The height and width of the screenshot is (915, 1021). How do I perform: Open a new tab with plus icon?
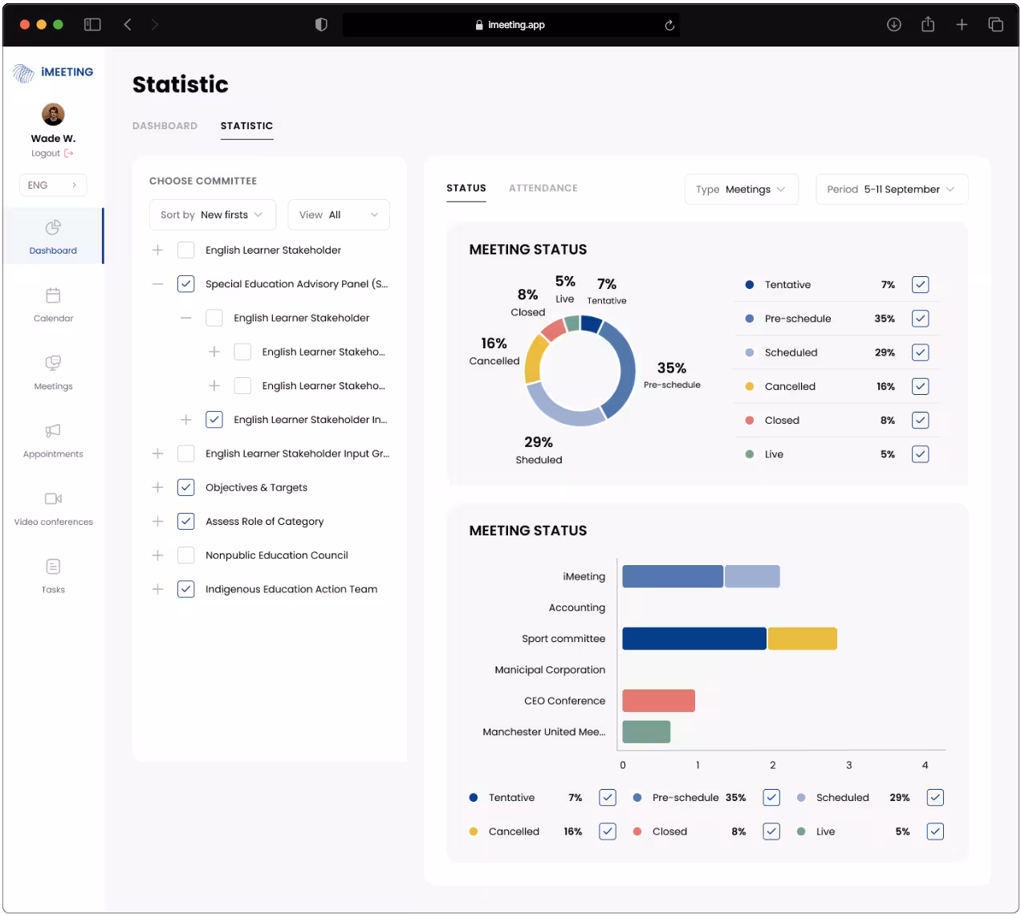(x=962, y=25)
